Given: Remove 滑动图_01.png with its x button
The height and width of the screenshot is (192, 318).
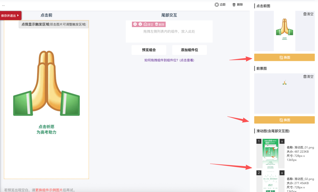Looking at the screenshot, I should coord(282,141).
